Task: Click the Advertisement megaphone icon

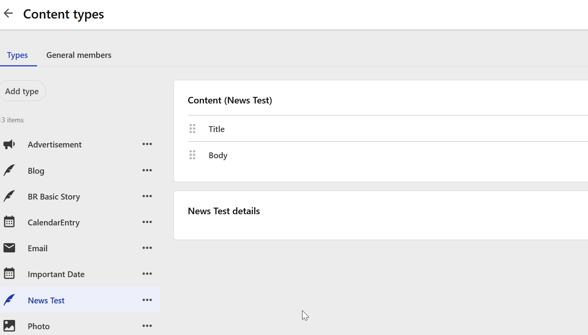Action: click(9, 144)
